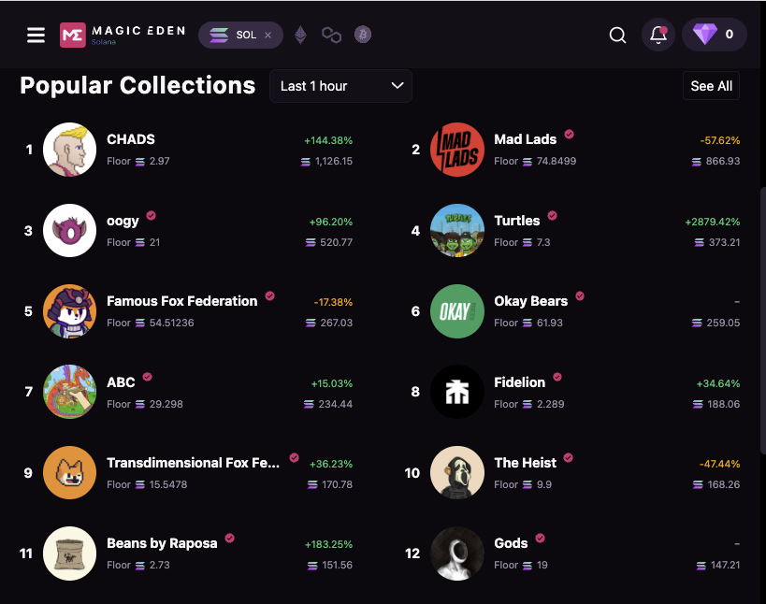Click the Turtles +2879.42% change

point(713,222)
